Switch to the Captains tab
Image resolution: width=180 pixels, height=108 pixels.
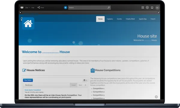pyautogui.click(x=110, y=19)
